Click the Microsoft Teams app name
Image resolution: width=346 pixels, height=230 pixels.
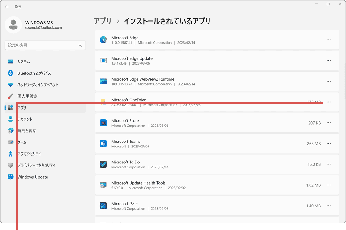(126, 141)
